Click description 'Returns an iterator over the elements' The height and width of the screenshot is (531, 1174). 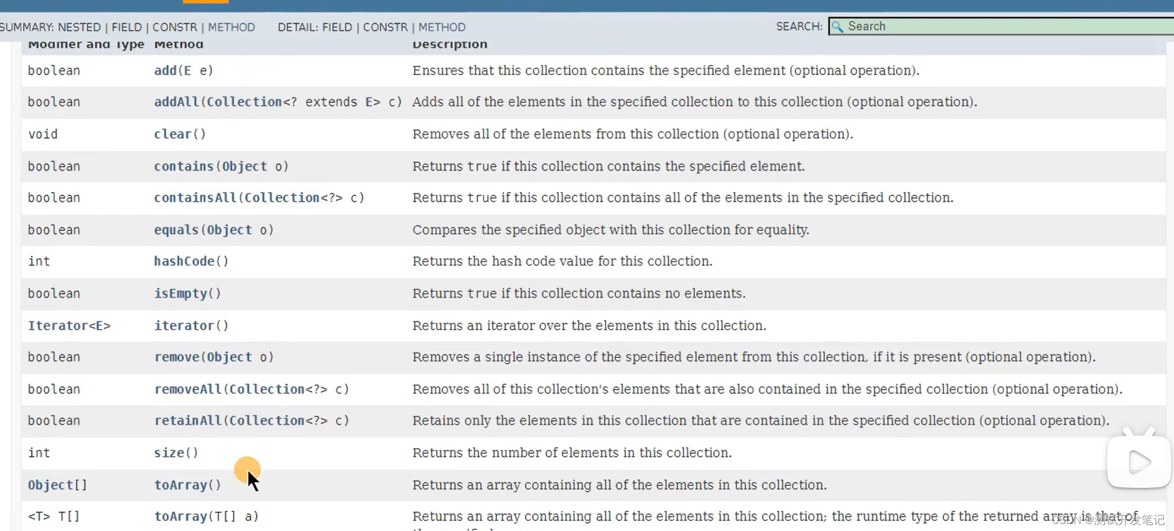click(589, 325)
